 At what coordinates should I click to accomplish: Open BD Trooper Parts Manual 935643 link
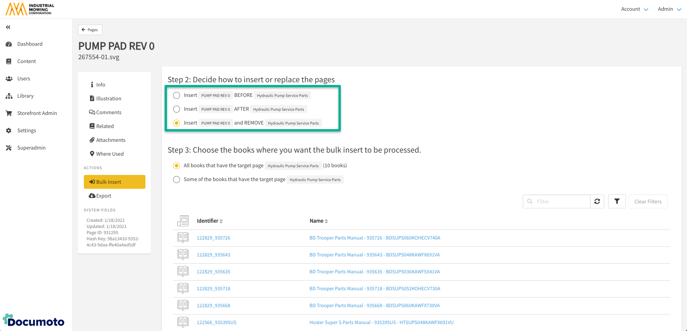pos(374,255)
